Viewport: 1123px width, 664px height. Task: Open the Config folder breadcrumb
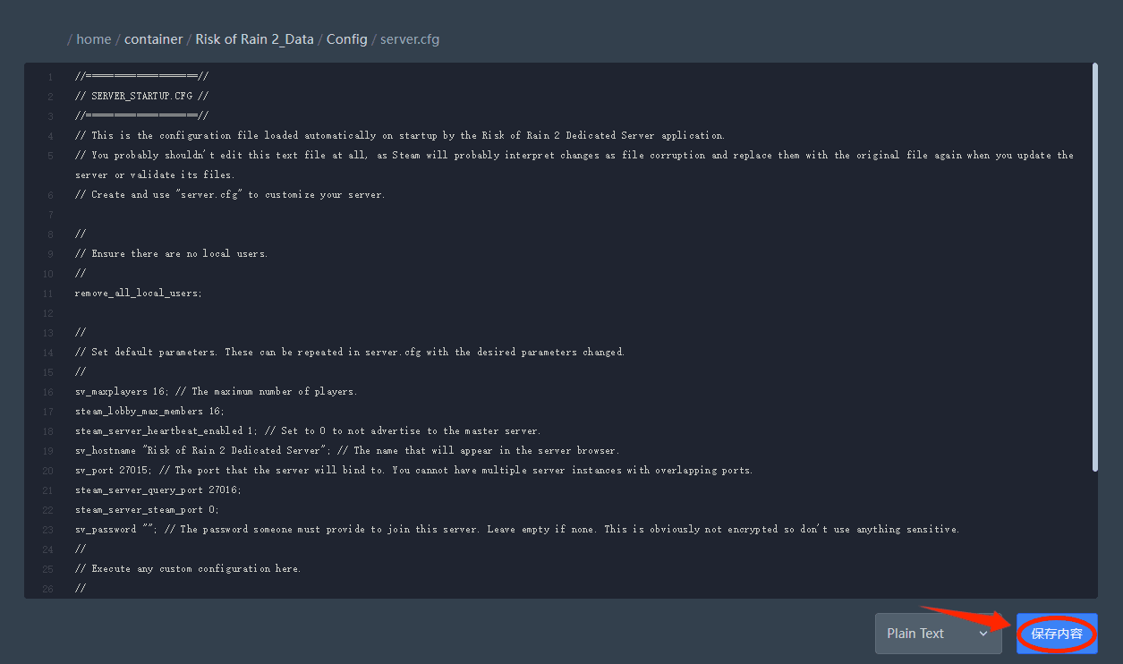346,39
